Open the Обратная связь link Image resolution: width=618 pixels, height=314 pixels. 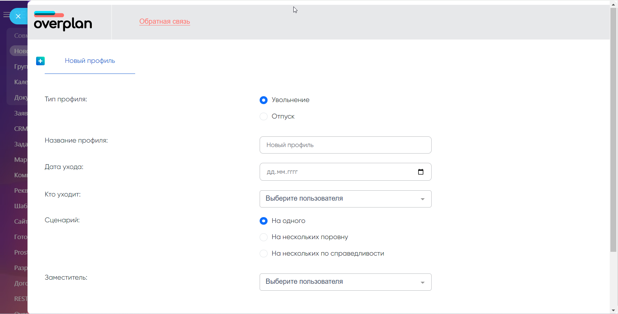click(x=164, y=21)
